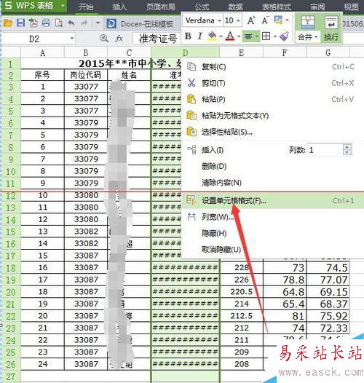Switch to the 审阅 ribbon tab
Image resolution: width=364 pixels, height=383 pixels.
(317, 7)
